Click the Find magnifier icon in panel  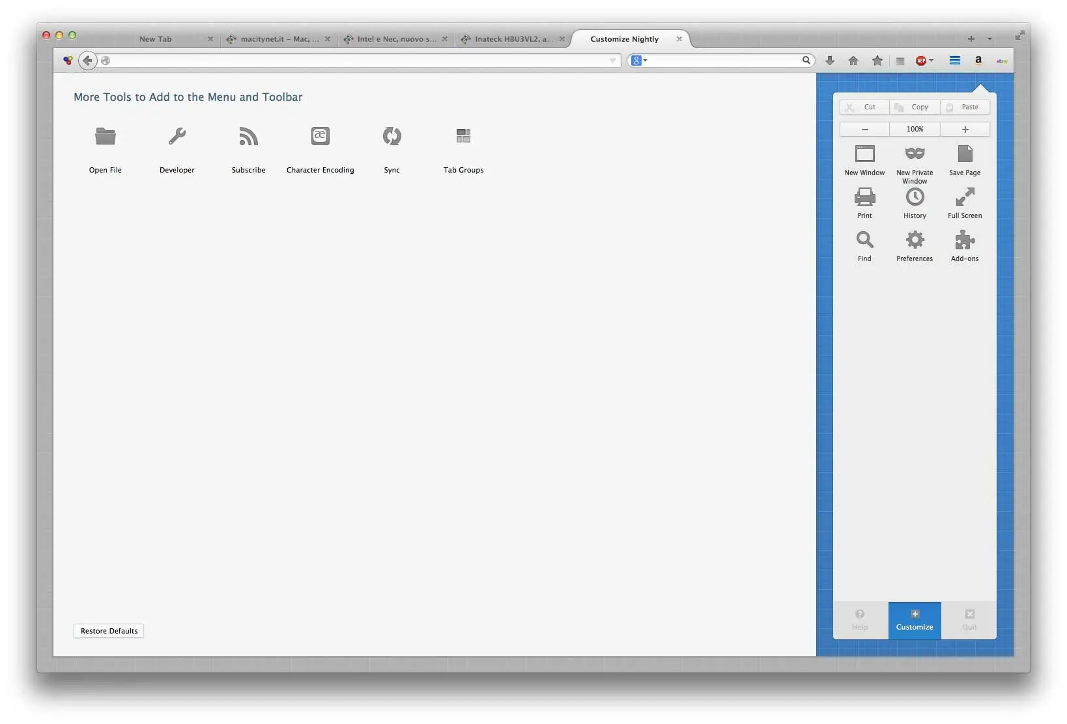click(864, 240)
